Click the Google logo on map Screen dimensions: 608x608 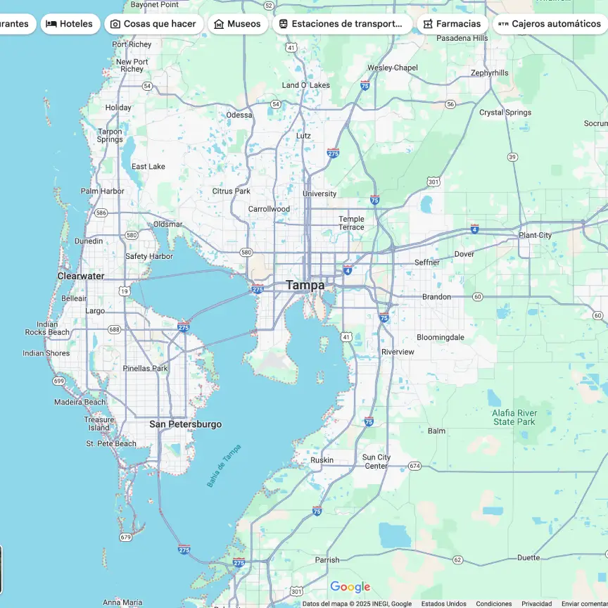coord(350,587)
